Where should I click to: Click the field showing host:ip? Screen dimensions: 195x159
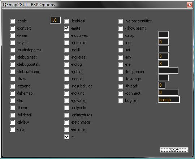point(169,99)
